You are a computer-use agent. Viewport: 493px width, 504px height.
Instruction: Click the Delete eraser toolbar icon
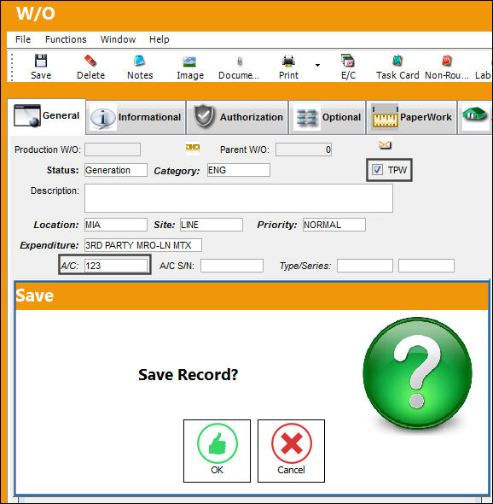tap(90, 61)
